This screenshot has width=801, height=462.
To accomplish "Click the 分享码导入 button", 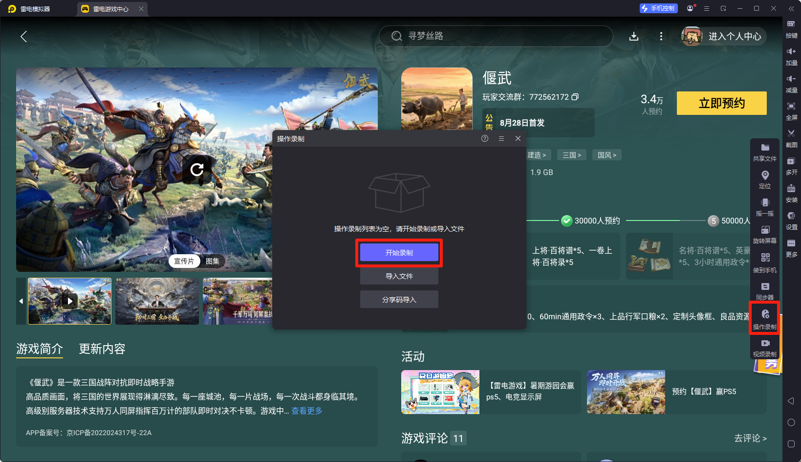I will tap(399, 300).
